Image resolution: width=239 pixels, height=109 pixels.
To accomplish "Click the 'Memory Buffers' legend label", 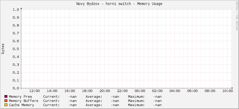I will tap(24, 101).
